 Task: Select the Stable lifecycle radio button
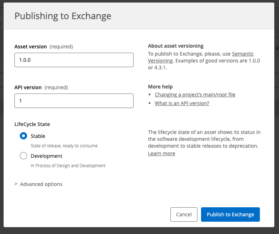pos(23,136)
